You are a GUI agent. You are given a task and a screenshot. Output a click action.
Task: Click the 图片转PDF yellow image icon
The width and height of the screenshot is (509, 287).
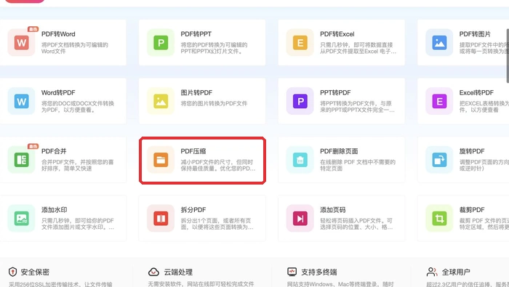pos(161,101)
